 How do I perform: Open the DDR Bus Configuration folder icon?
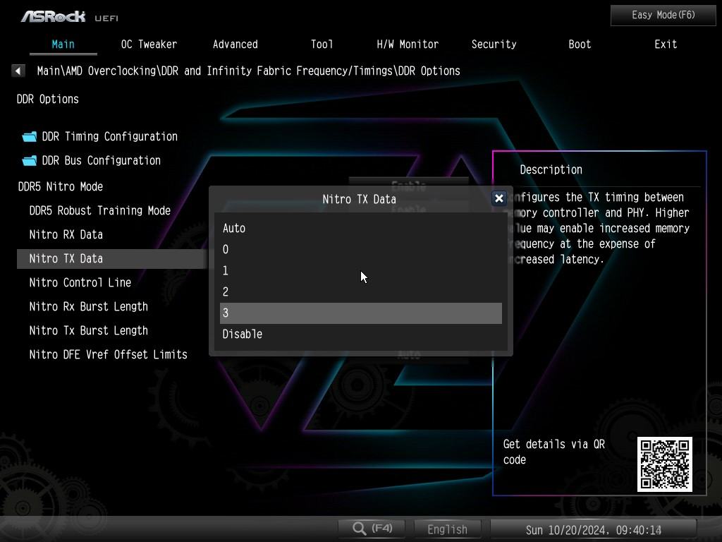(30, 160)
